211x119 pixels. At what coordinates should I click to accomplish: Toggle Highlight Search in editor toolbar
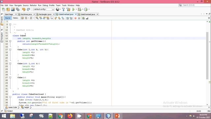pyautogui.click(x=48, y=18)
